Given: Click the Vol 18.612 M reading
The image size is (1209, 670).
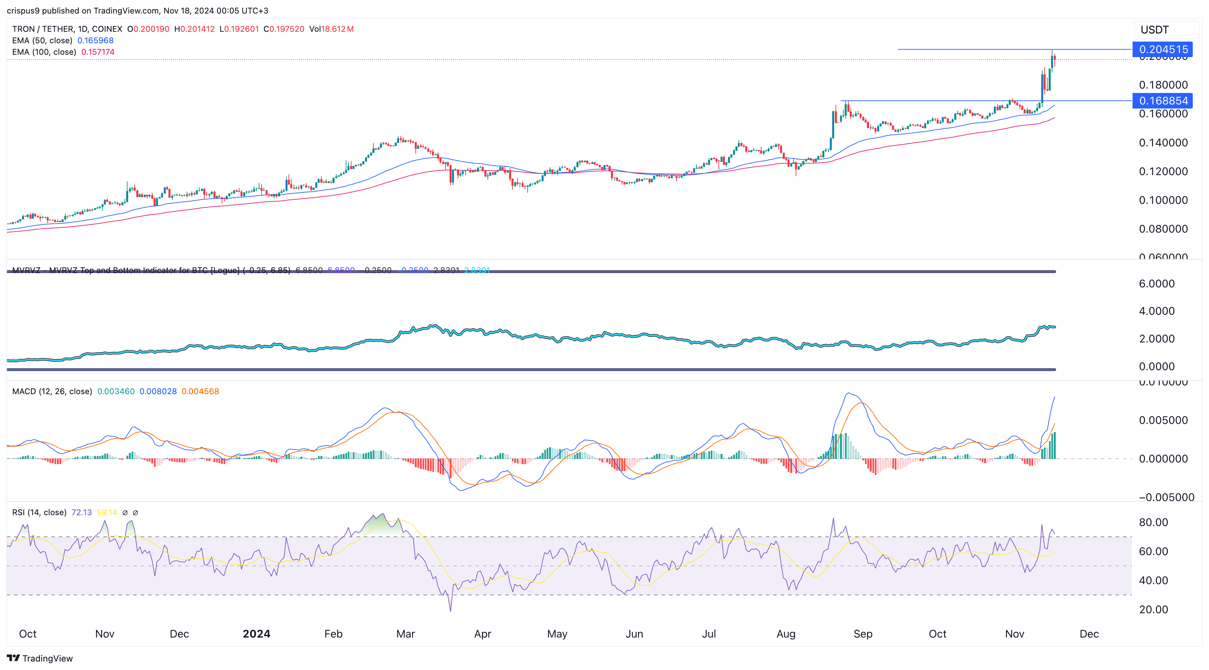Looking at the screenshot, I should pyautogui.click(x=332, y=29).
